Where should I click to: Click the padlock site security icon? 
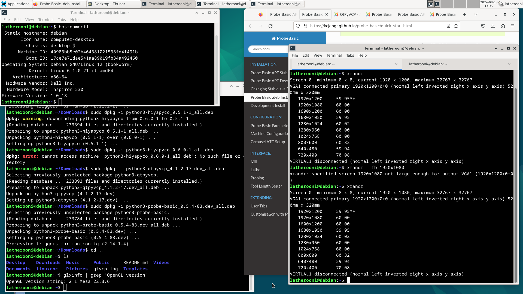[x=305, y=26]
